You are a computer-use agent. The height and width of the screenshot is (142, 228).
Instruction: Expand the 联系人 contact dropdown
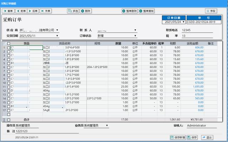(135, 30)
